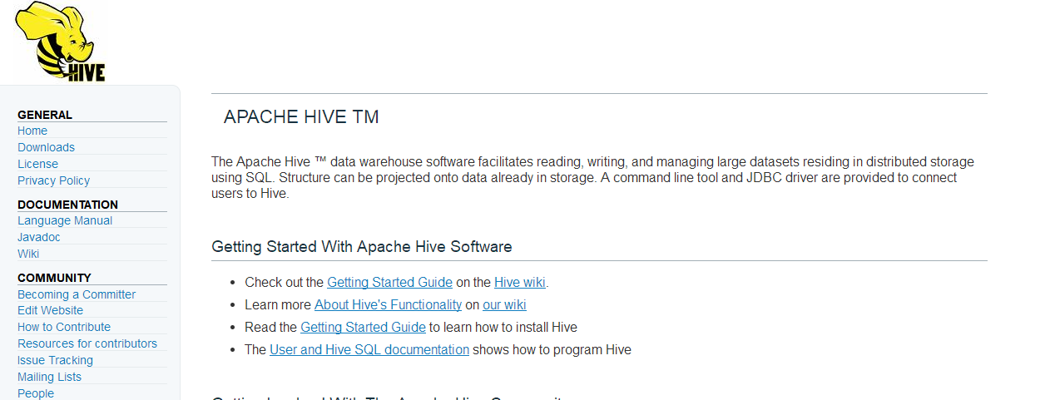Open the first Getting Started Guide link
Viewport: 1050px width, 400px height.
click(389, 282)
